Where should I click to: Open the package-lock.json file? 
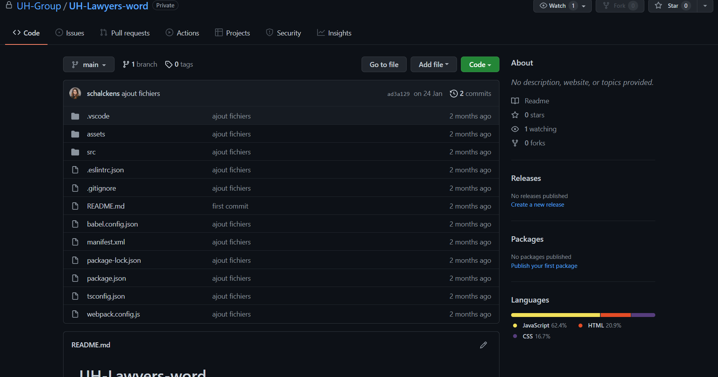[x=114, y=260]
